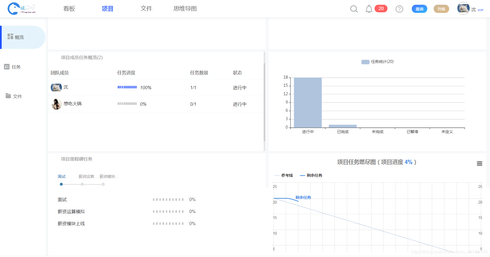Screen dimensions: 490x257
Task: Click the 邀请 button
Action: [x=419, y=9]
